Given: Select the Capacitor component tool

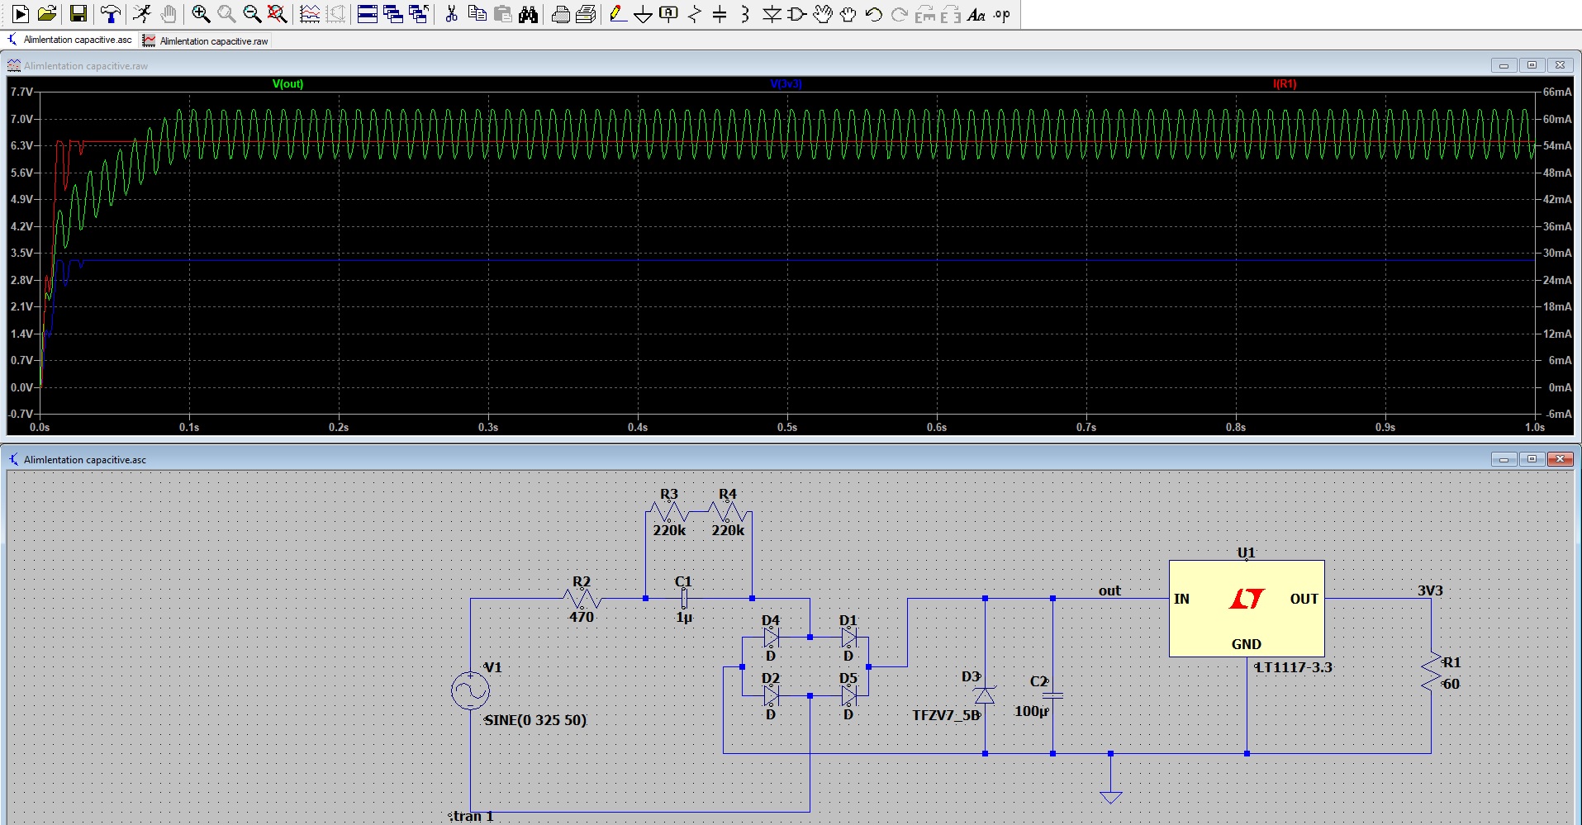Looking at the screenshot, I should 720,14.
